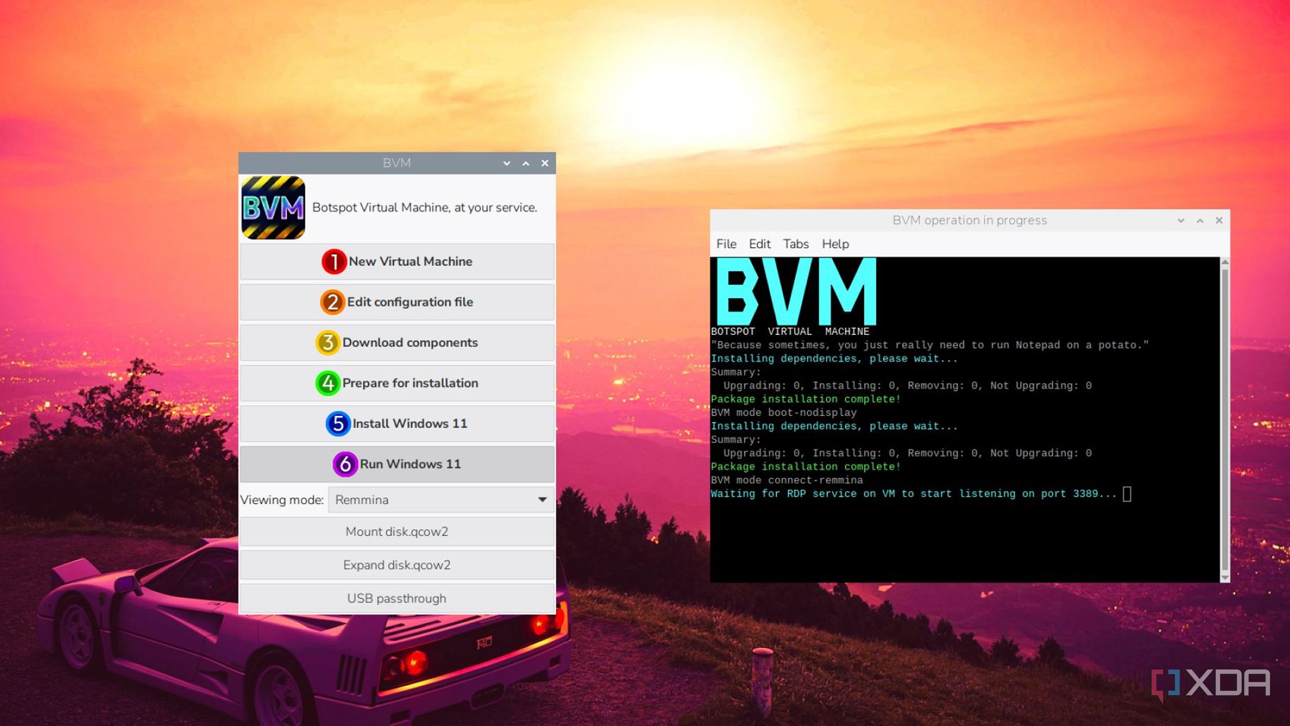Click the 'Botspot Virtual Machine, at your service.' text

coord(424,207)
